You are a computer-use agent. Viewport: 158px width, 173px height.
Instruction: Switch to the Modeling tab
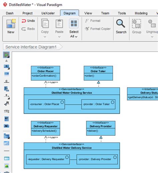pos(141,13)
